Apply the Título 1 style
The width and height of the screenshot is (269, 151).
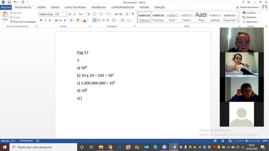point(173,17)
